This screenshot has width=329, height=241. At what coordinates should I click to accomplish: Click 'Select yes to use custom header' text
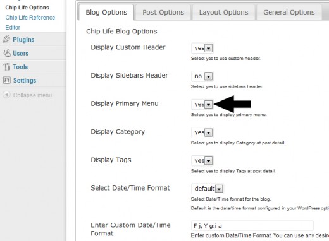tap(226, 59)
